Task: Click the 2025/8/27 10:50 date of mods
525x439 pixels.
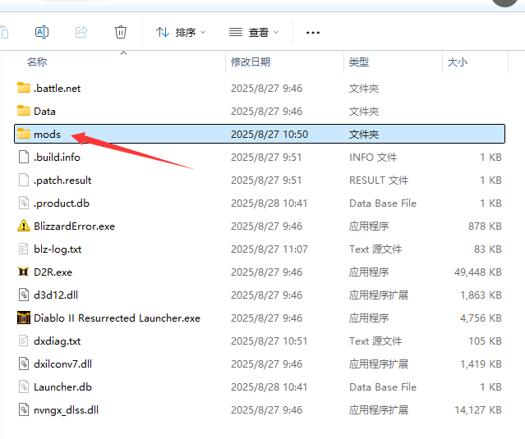Action: [269, 134]
